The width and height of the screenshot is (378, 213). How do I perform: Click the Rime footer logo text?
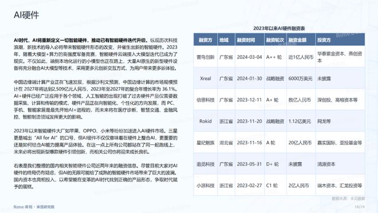(x=34, y=207)
